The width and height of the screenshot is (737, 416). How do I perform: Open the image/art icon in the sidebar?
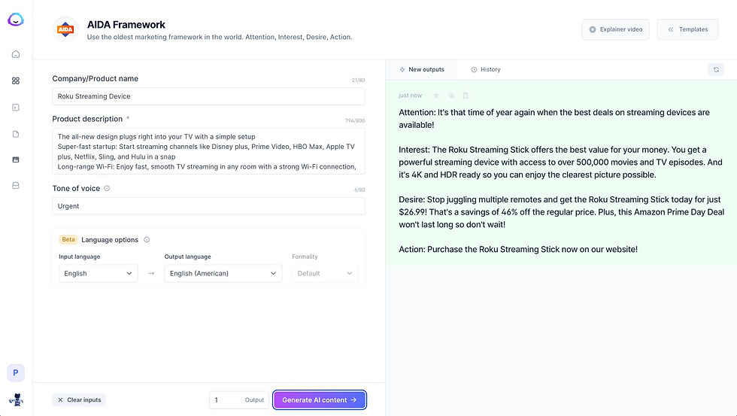16,159
